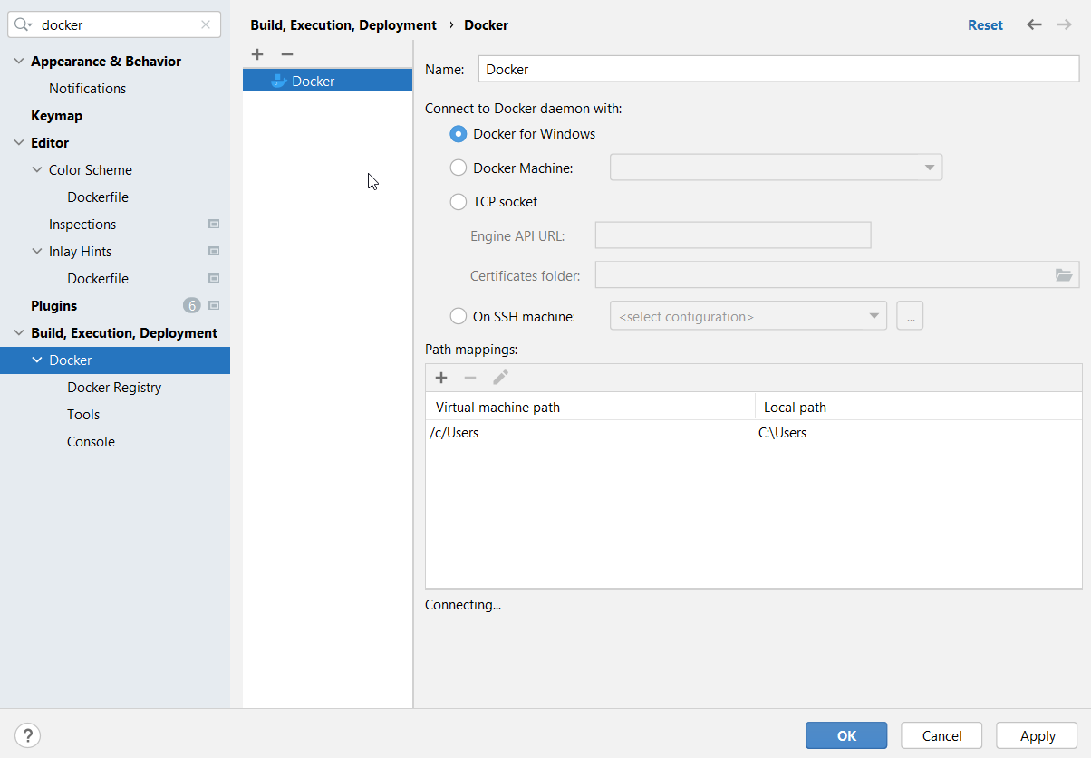Edit the selected path mapping
This screenshot has width=1091, height=758.
pyautogui.click(x=500, y=377)
